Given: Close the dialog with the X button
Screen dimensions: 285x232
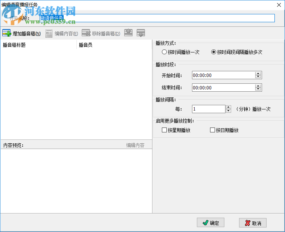Looking at the screenshot, I should click(x=279, y=5).
